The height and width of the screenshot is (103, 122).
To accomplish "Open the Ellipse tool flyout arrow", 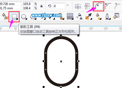I will (x=26, y=19).
